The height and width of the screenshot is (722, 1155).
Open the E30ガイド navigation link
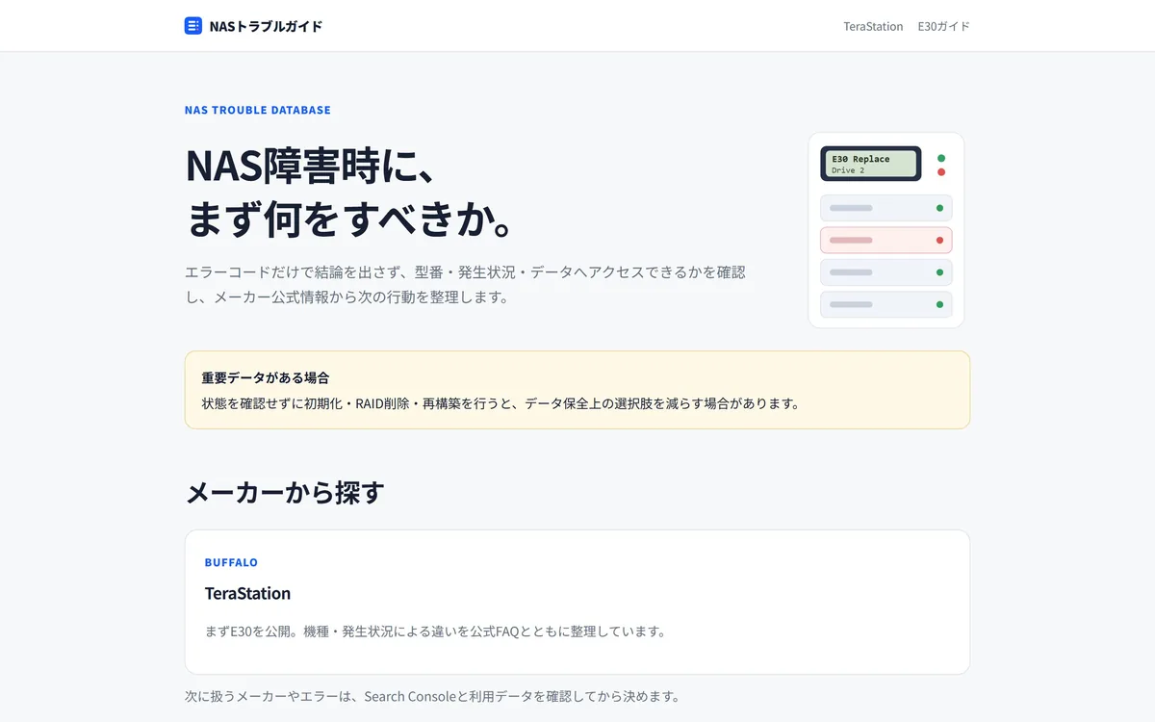pyautogui.click(x=943, y=26)
